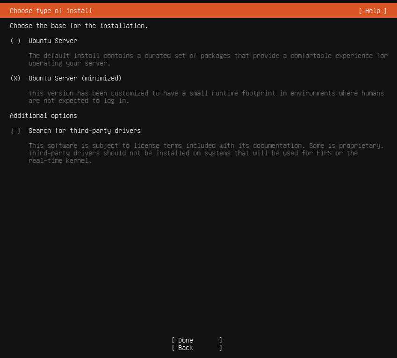Image resolution: width=397 pixels, height=358 pixels.
Task: Click the 'Choose type of install' title
Action: point(51,11)
